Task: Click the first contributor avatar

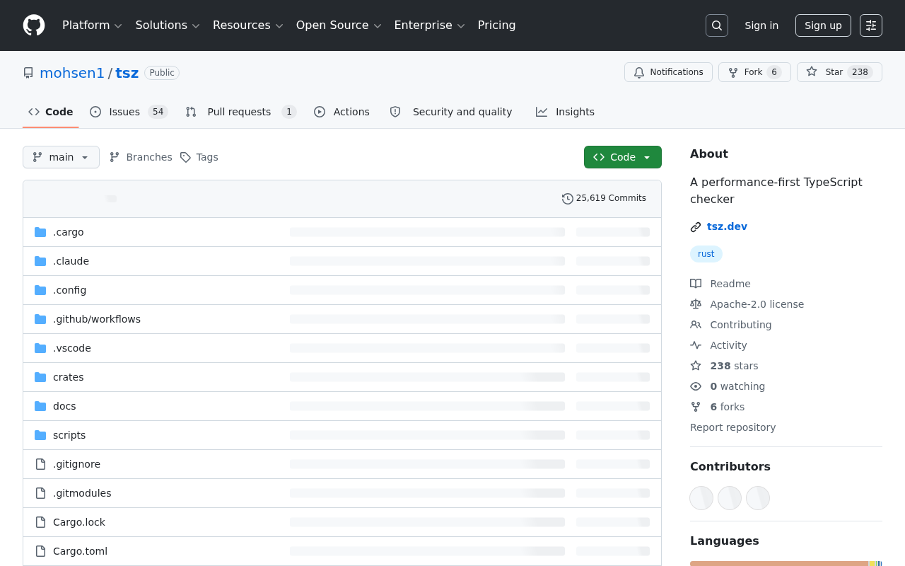Action: coord(701,498)
